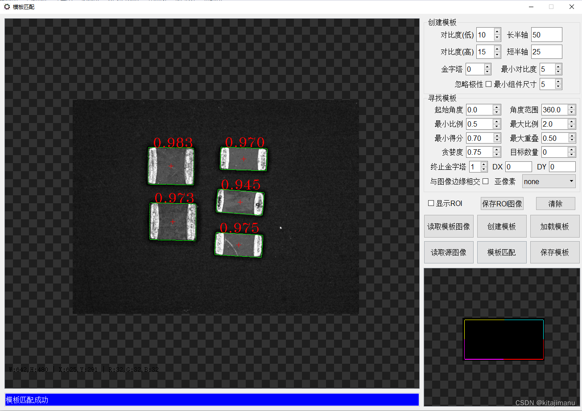Increase 对比度(低) with spinner up arrow
The image size is (582, 411).
[497, 32]
